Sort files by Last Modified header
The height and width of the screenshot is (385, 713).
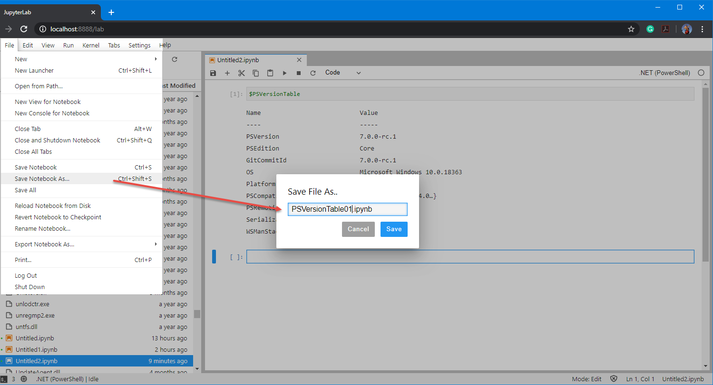click(x=178, y=85)
